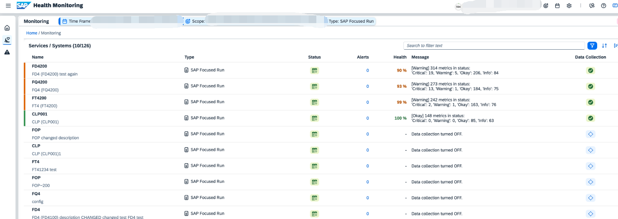Click data collection off icon for FT41234 test
The width and height of the screenshot is (618, 219).
pyautogui.click(x=591, y=166)
